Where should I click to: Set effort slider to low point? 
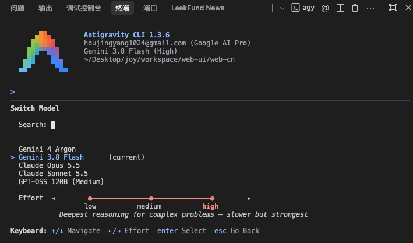pos(90,199)
